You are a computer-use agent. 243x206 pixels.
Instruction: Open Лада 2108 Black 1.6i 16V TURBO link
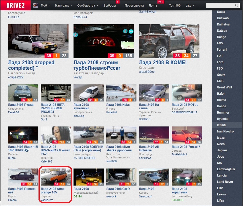(23, 148)
